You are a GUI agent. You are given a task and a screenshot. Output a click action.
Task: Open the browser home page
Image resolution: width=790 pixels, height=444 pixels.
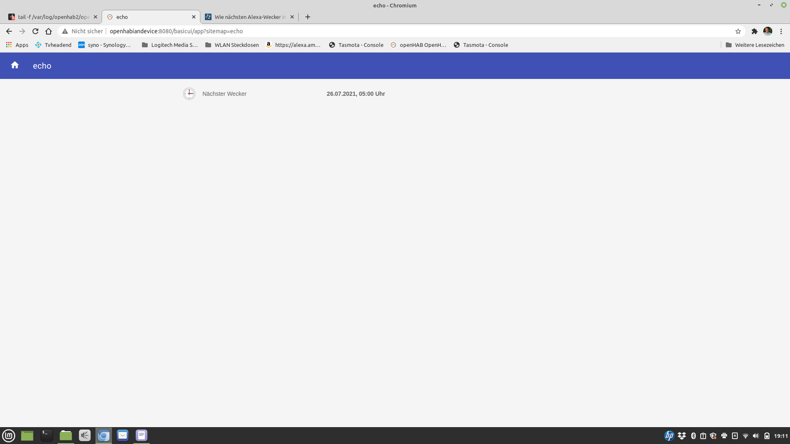(x=49, y=31)
